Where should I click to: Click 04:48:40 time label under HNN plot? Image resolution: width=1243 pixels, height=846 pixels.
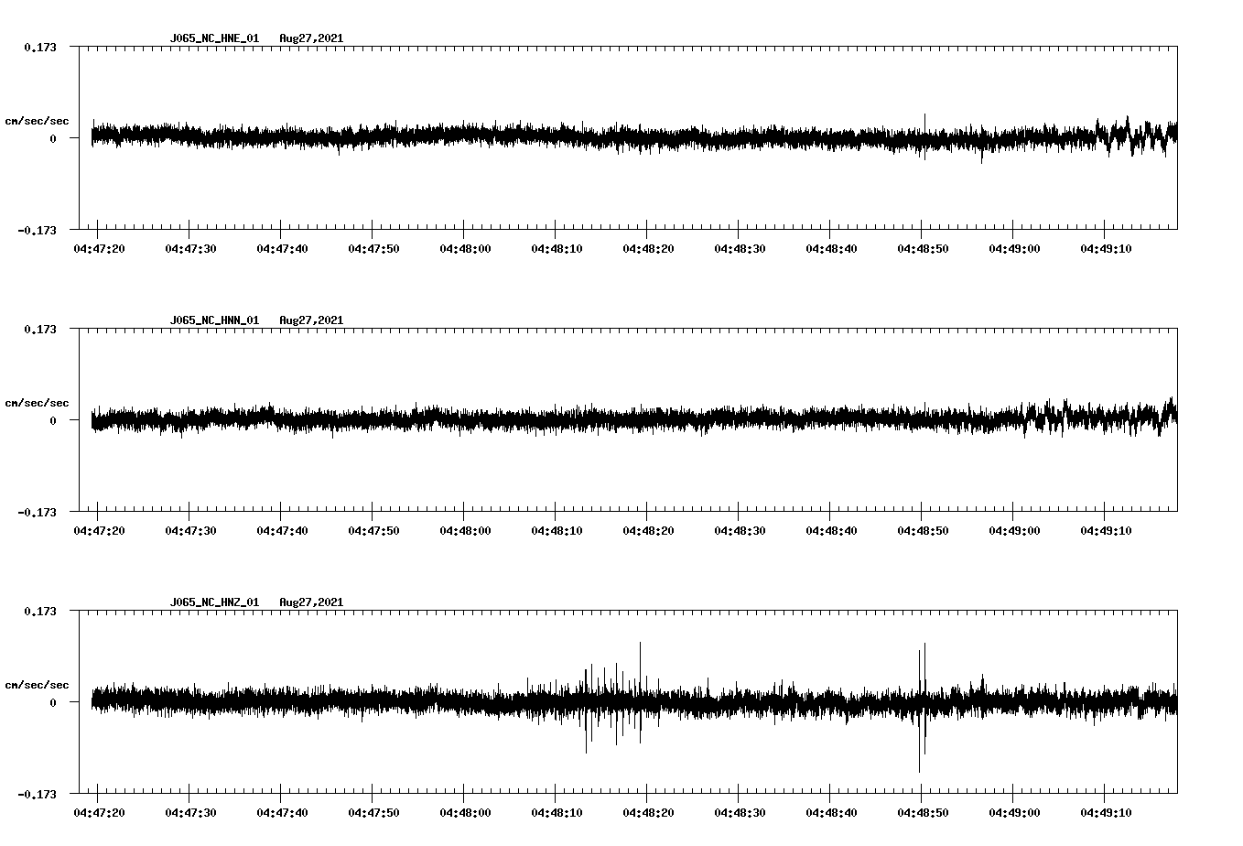pos(831,530)
